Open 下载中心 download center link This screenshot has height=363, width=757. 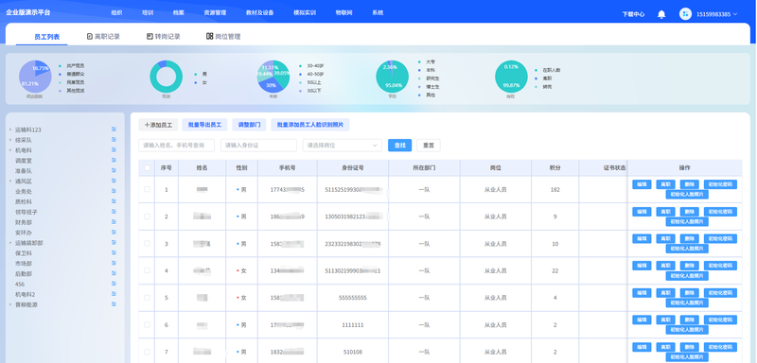pos(633,14)
